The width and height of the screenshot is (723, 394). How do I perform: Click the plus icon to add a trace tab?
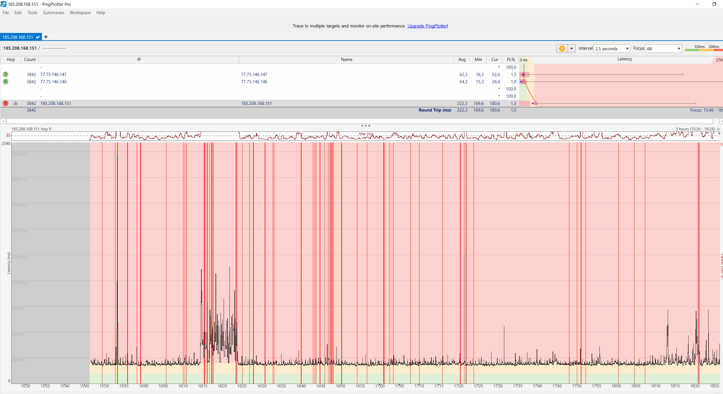pos(46,37)
